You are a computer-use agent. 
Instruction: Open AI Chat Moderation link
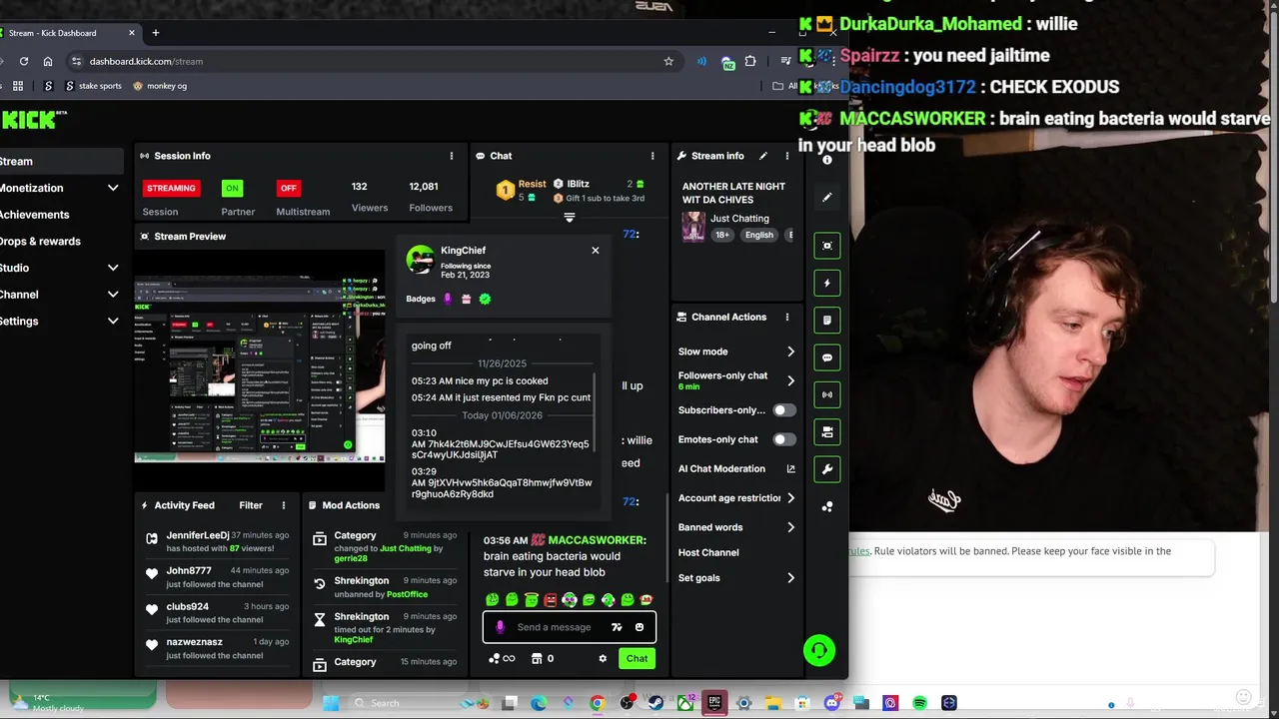(736, 468)
